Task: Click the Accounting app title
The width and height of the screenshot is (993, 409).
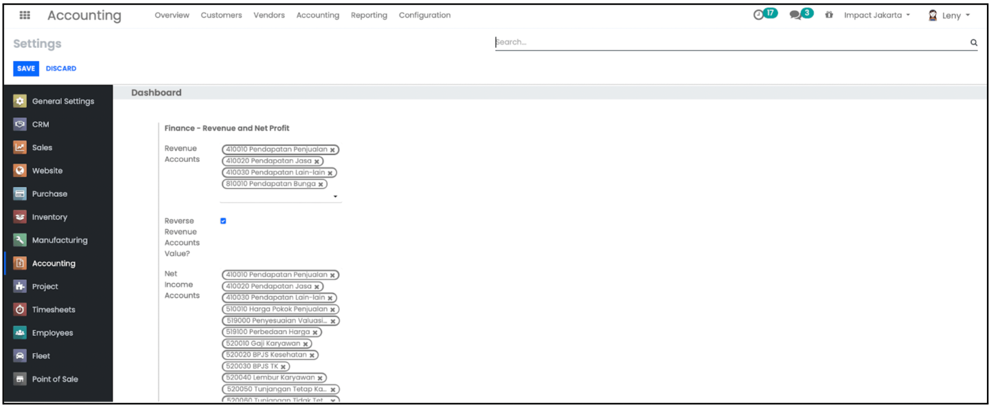Action: pos(84,15)
